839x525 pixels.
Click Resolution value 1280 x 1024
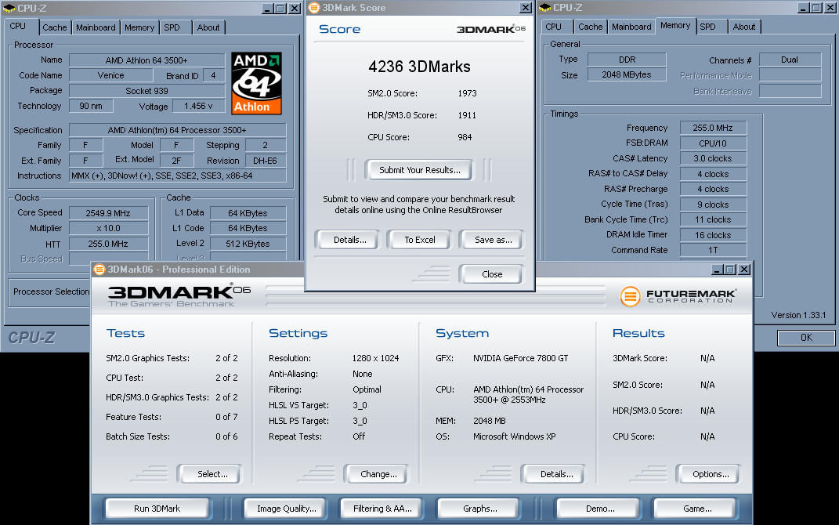tap(375, 358)
